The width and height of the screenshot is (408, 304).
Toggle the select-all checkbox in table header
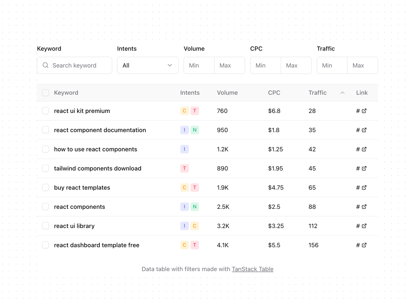pyautogui.click(x=46, y=93)
